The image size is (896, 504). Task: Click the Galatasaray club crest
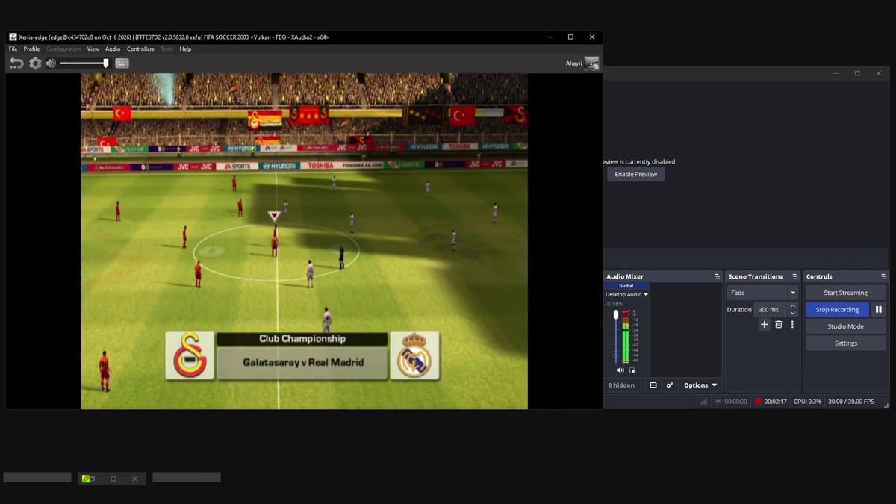coord(190,355)
